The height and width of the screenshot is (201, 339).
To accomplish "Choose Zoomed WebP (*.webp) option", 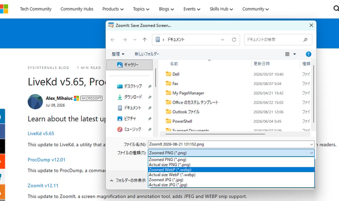I will tap(231, 170).
